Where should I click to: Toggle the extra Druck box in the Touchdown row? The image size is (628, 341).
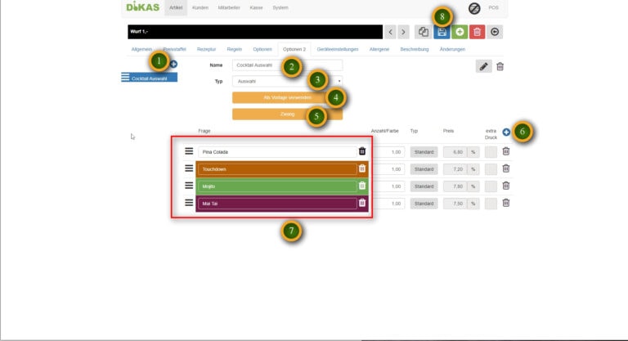coord(491,168)
